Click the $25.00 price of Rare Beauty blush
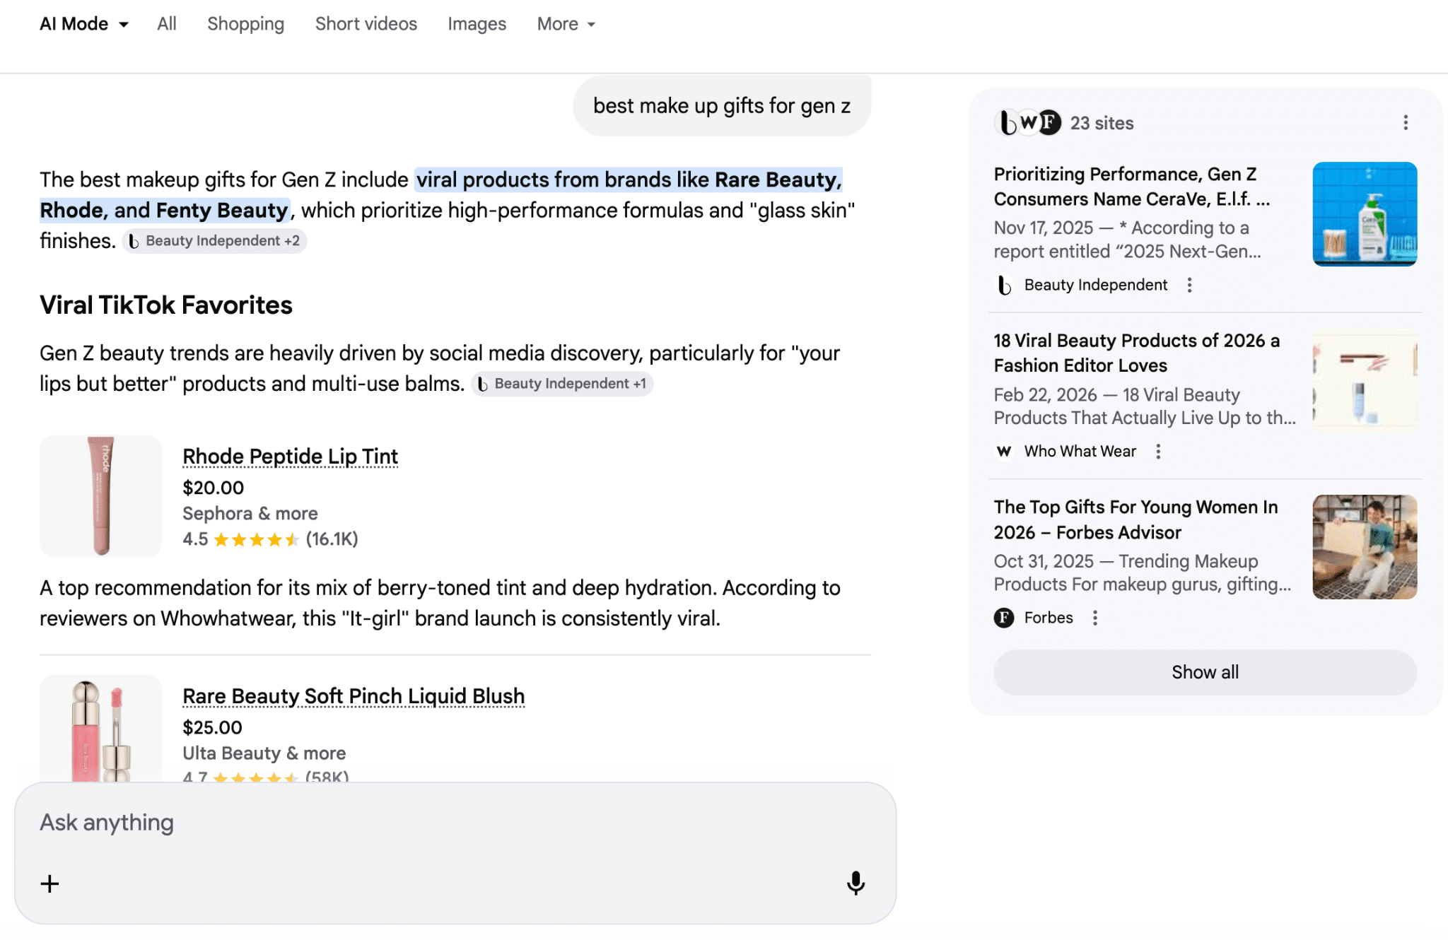Viewport: 1448px width, 940px height. [x=212, y=727]
